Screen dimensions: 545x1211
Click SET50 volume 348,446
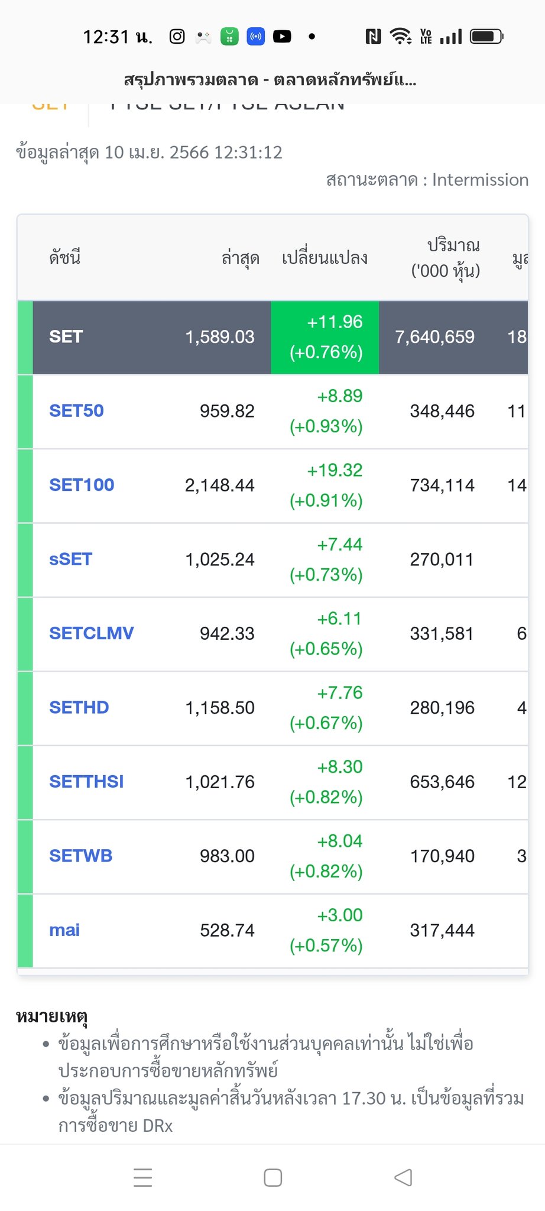coord(442,411)
